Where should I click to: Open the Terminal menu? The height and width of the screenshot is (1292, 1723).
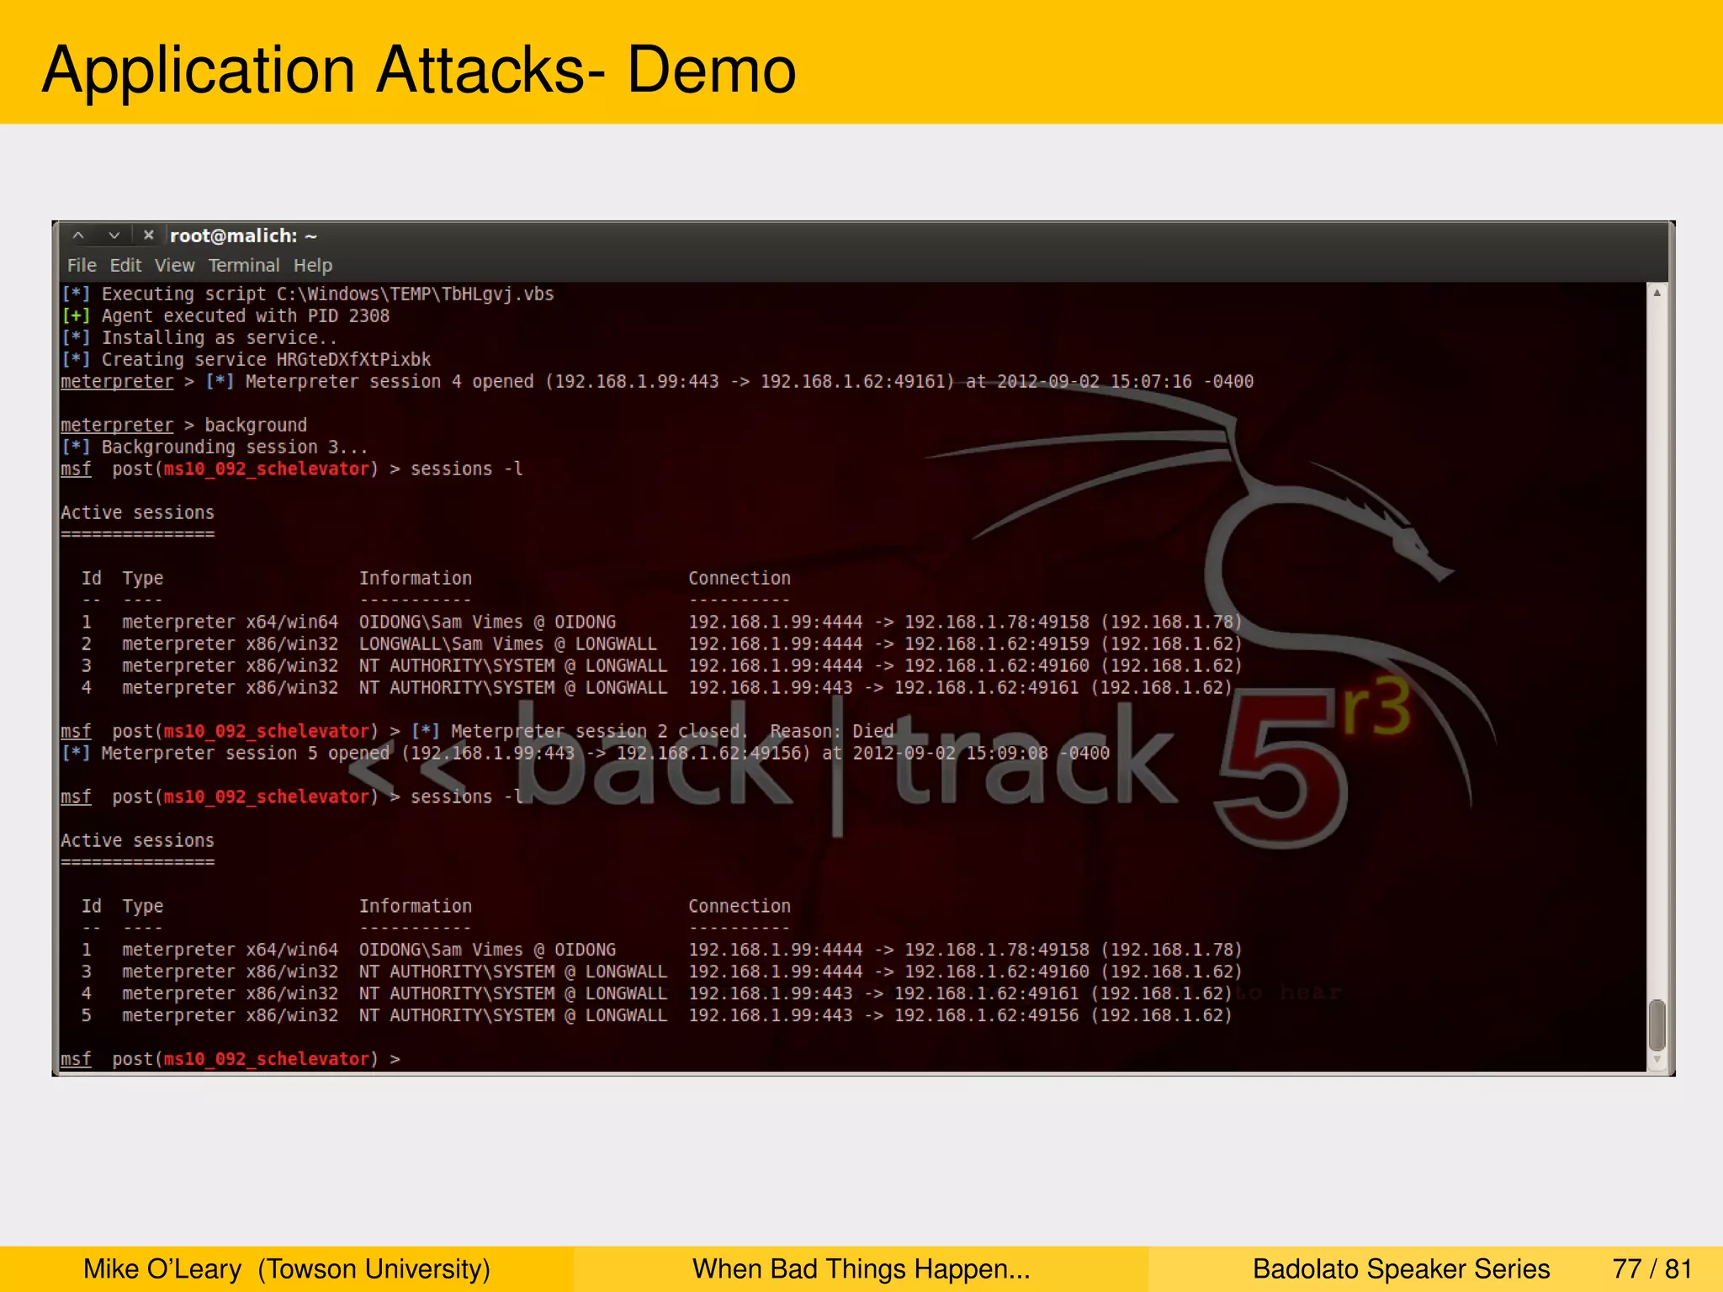click(244, 266)
